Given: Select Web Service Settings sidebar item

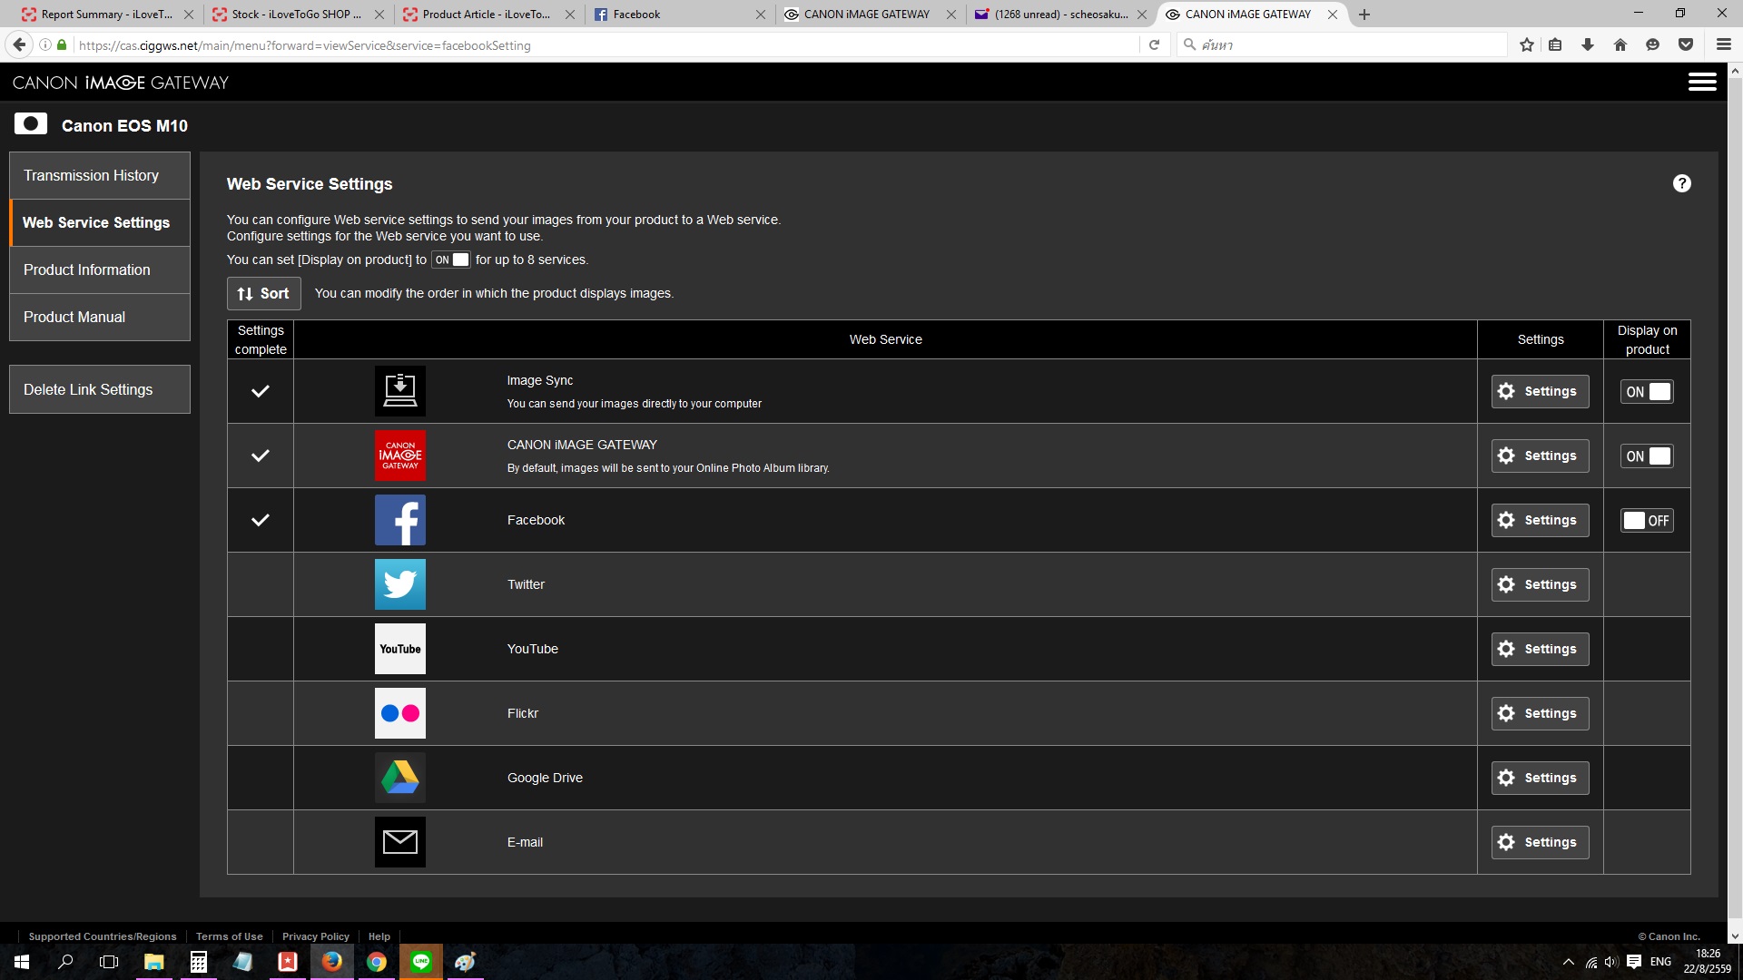Looking at the screenshot, I should pos(100,222).
